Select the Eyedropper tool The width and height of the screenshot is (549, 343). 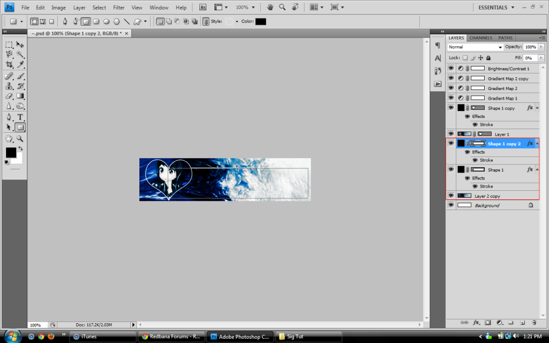20,64
